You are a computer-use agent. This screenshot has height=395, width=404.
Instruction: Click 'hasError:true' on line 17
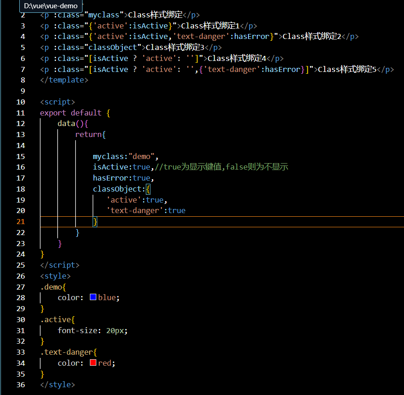pyautogui.click(x=122, y=178)
